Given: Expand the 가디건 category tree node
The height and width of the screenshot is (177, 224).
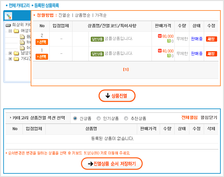Looking at the screenshot, I should (10, 59).
